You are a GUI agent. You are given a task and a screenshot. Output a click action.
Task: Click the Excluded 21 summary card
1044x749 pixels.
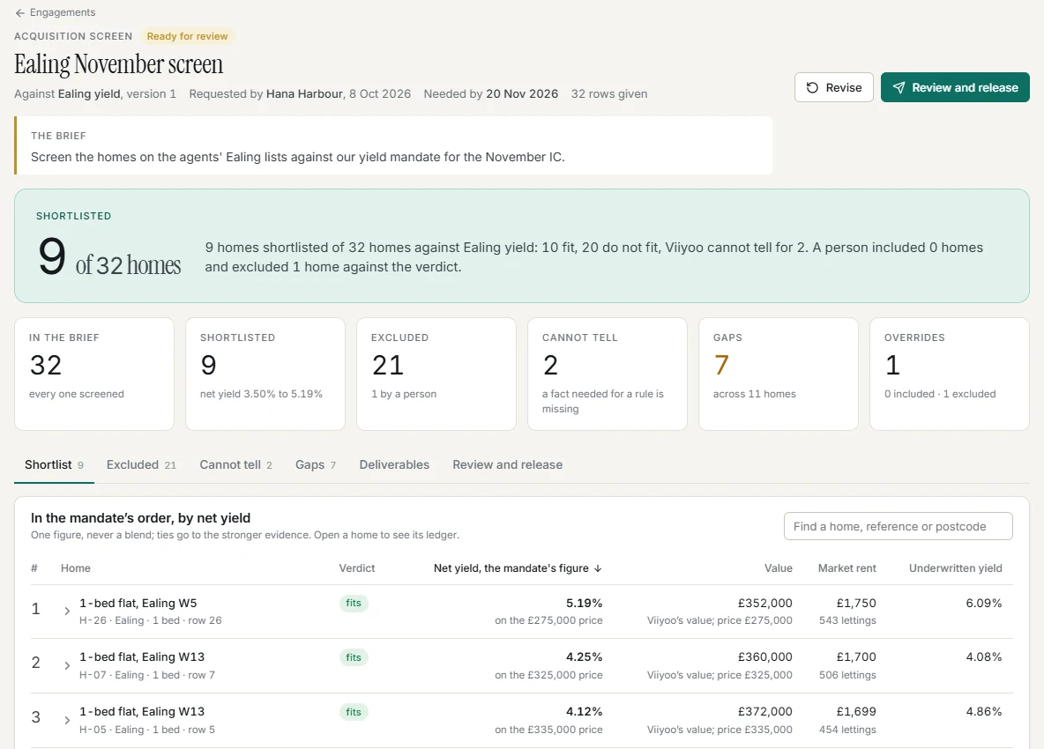pyautogui.click(x=436, y=374)
